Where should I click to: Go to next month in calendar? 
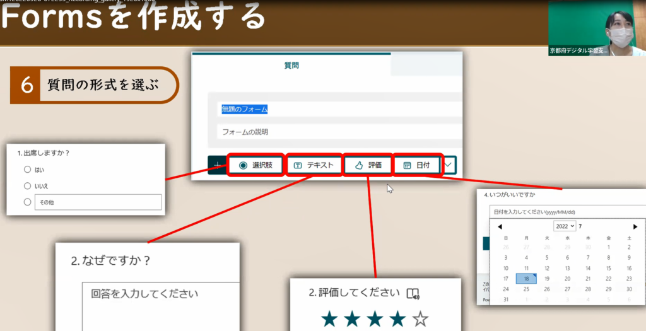tap(635, 226)
